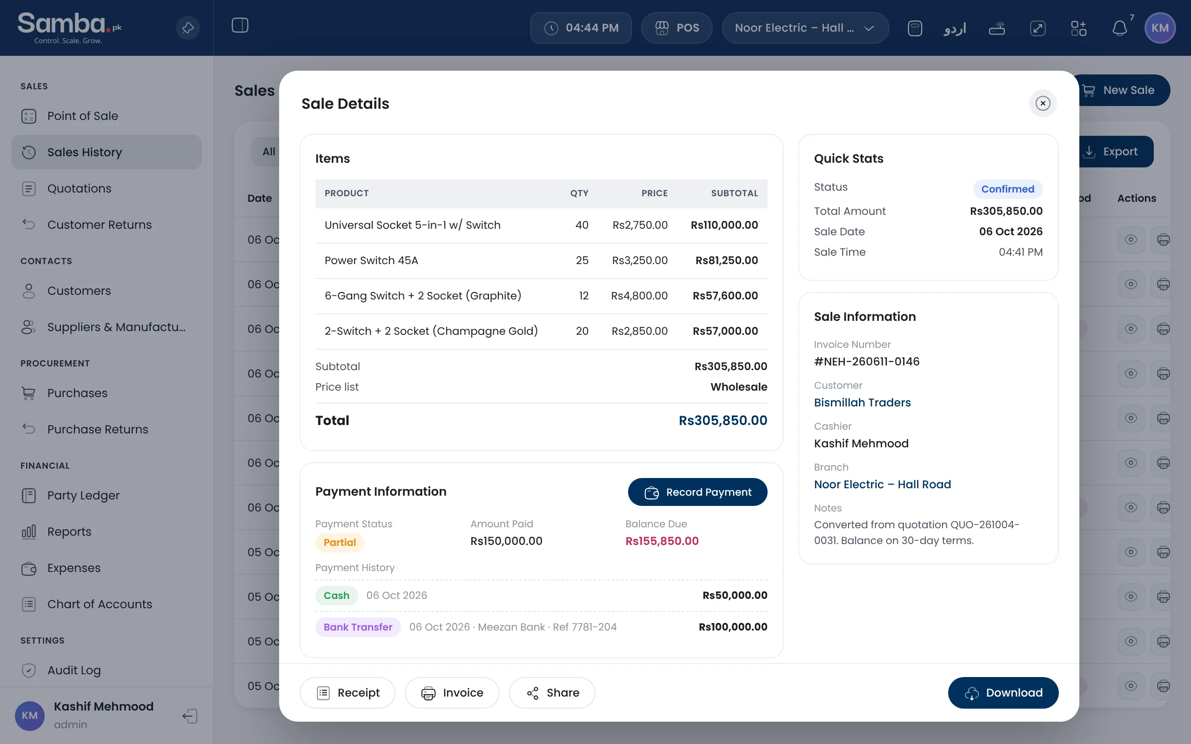Click the 04:44 PM clock button

[581, 28]
